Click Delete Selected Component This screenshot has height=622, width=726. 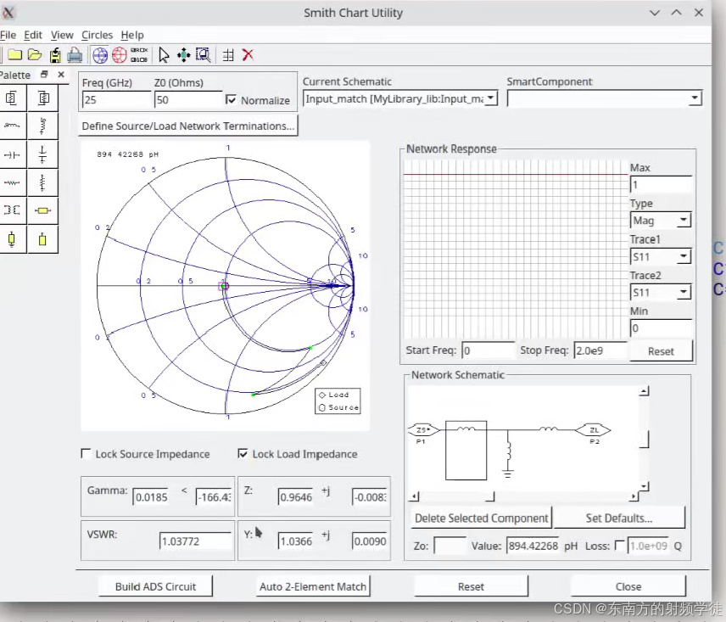(x=481, y=518)
